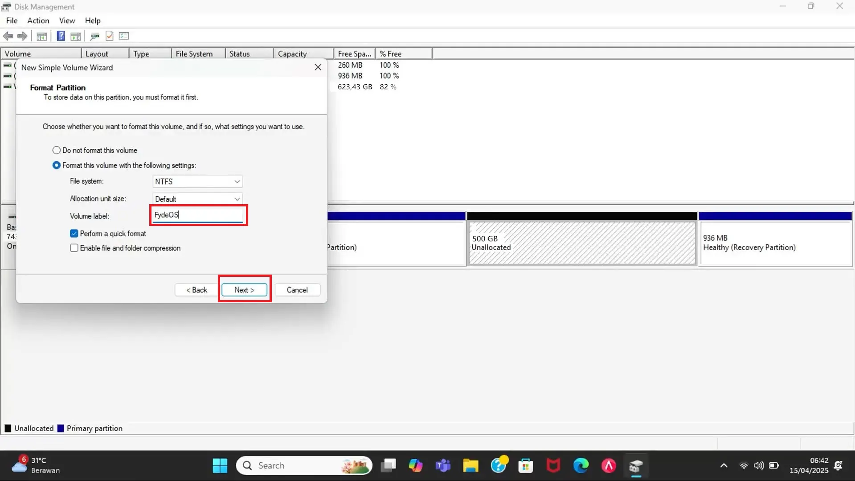
Task: Cancel the New Simple Volume Wizard
Action: click(297, 290)
